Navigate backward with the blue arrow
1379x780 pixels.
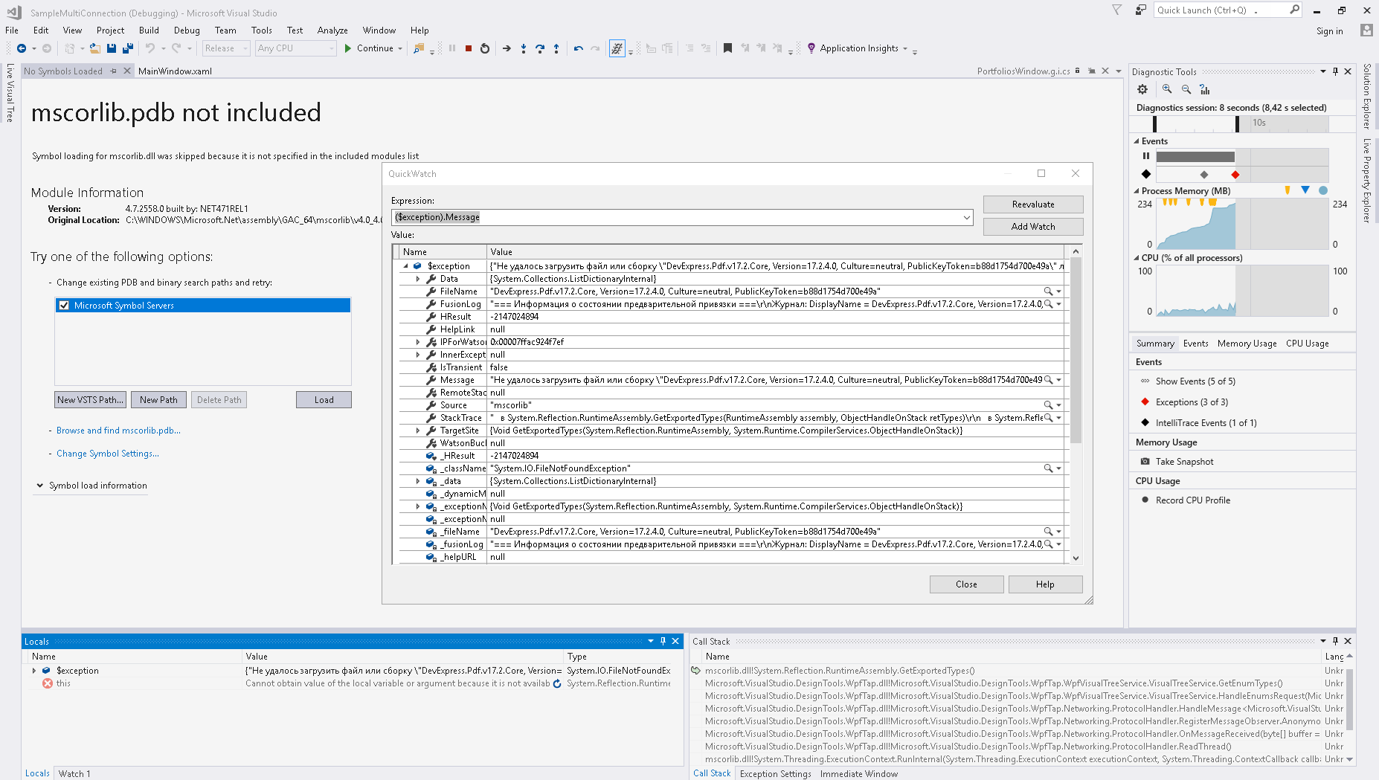22,48
